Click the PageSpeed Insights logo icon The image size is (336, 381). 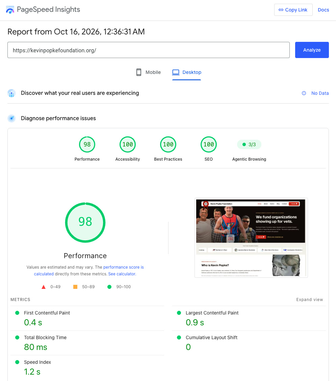tap(10, 10)
